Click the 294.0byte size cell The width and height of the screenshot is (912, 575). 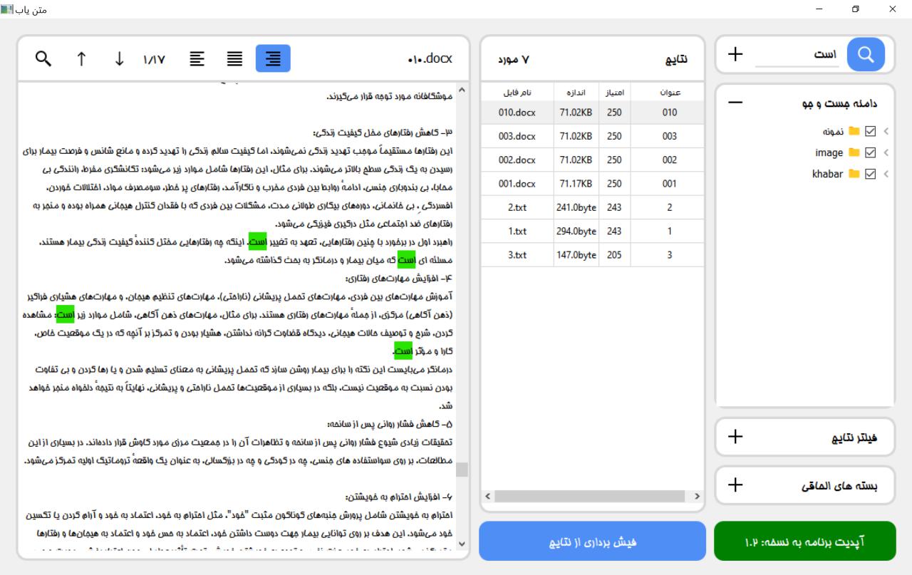[x=575, y=231]
